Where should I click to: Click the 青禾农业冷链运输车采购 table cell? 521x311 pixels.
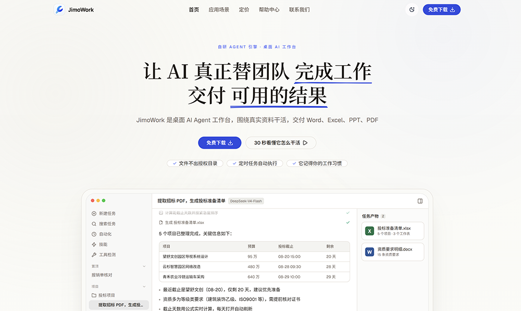pyautogui.click(x=183, y=277)
